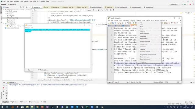The image size is (195, 109).
Task: Go to previous search occurrence arrow
Action: 94,10
